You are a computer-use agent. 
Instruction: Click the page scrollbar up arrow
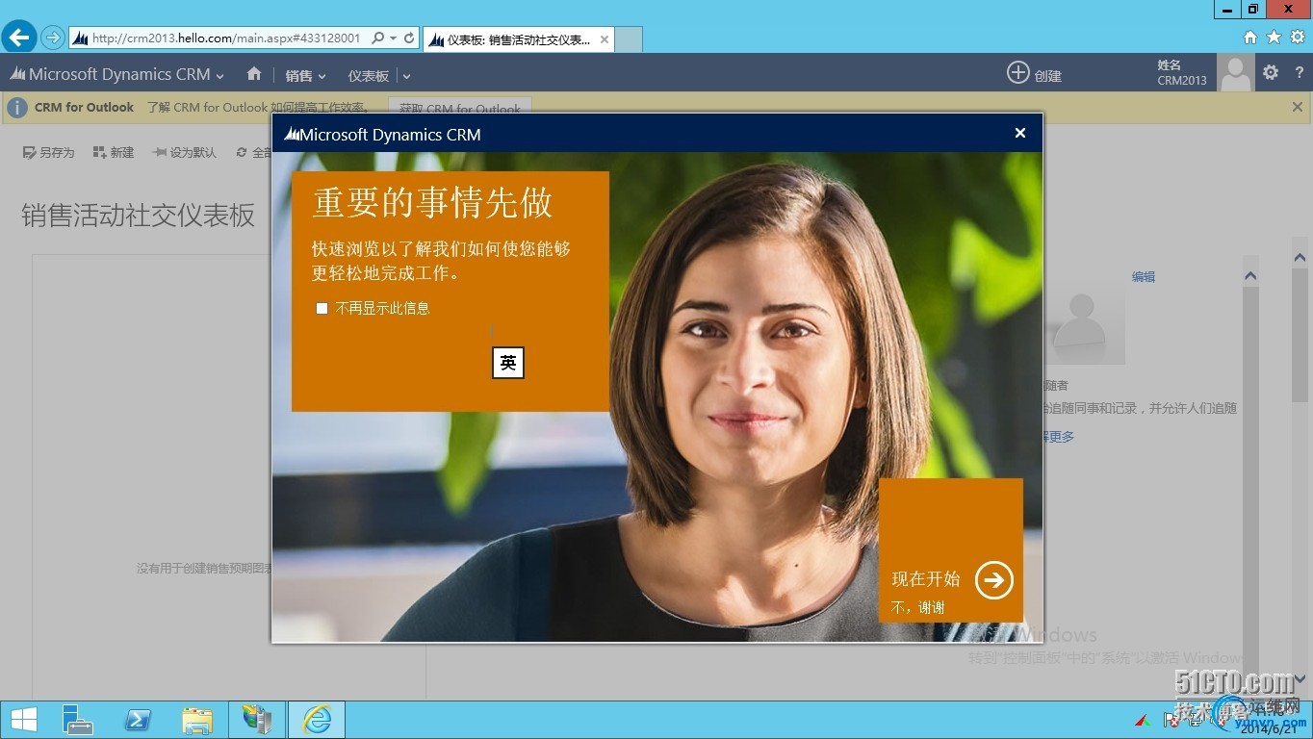[1300, 258]
